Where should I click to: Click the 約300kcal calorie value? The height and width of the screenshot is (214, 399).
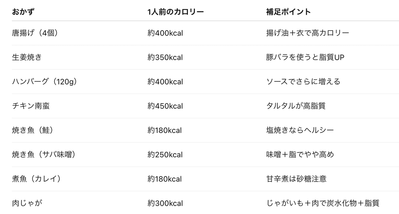pos(165,203)
